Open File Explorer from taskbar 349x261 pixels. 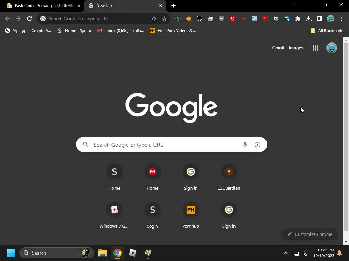[103, 253]
